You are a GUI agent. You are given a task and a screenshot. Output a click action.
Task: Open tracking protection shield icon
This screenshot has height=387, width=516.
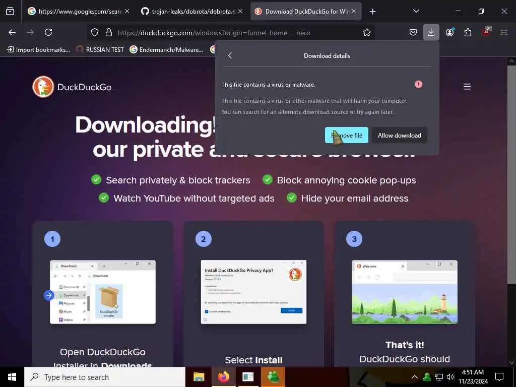95,32
